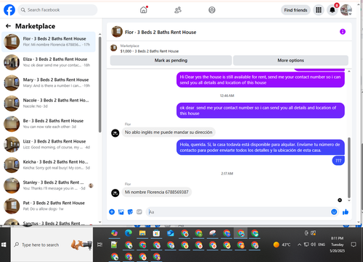Click the Lizz conversation thumbnail
The width and height of the screenshot is (363, 262).
[x=12, y=144]
